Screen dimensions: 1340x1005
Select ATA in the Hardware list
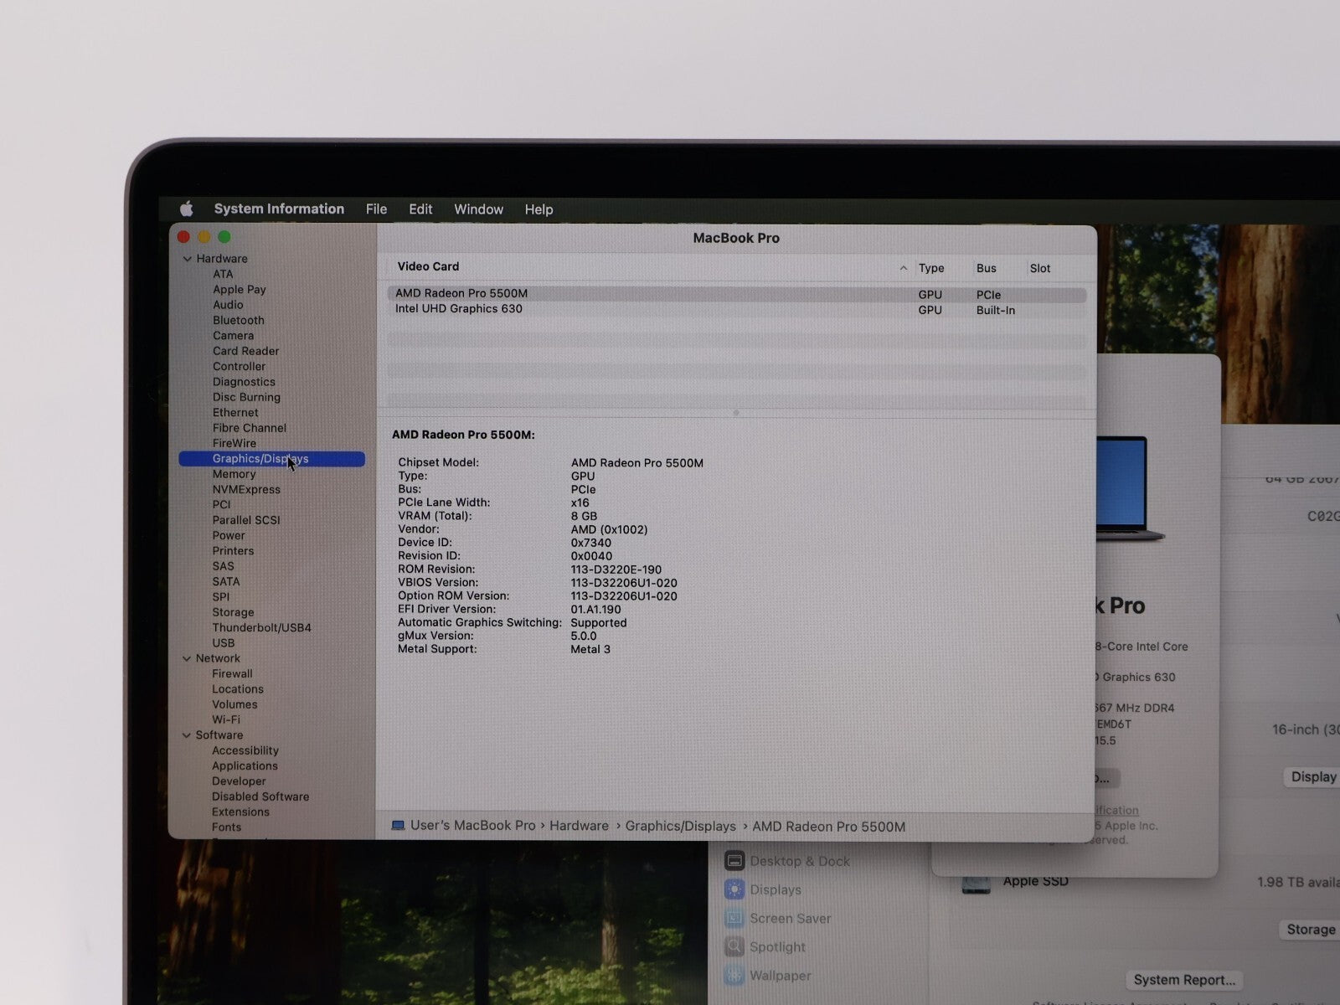pyautogui.click(x=223, y=274)
